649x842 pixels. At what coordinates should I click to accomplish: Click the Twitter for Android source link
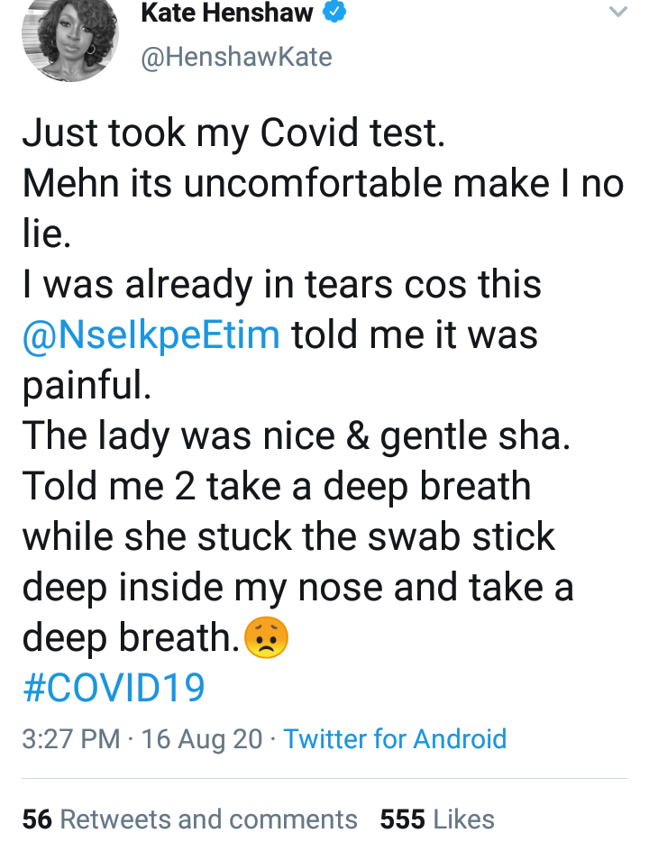[395, 739]
